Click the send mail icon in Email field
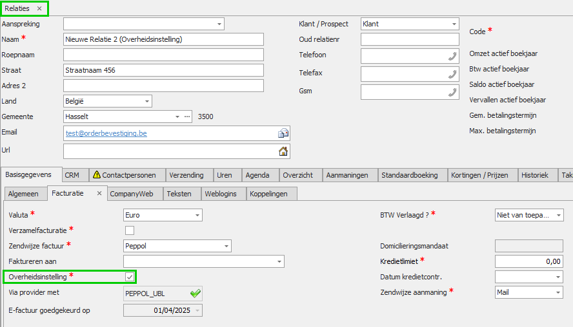 click(x=283, y=133)
